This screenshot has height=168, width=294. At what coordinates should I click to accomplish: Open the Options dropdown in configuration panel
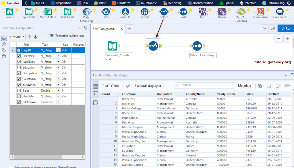[x=17, y=37]
